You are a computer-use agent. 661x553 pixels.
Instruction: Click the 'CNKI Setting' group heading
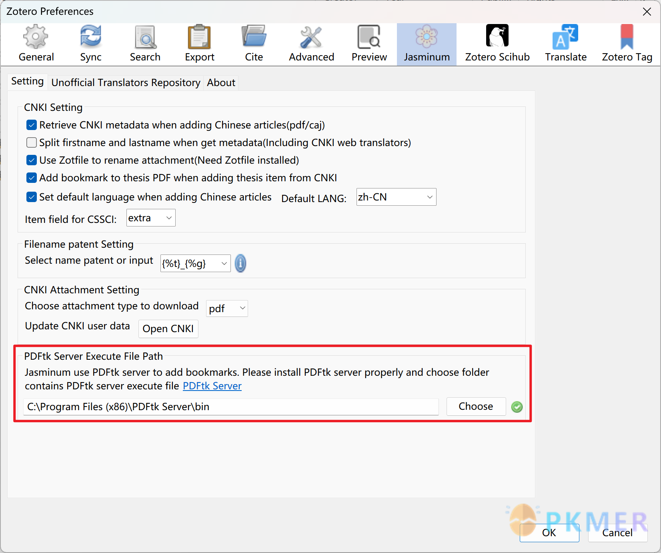[53, 108]
